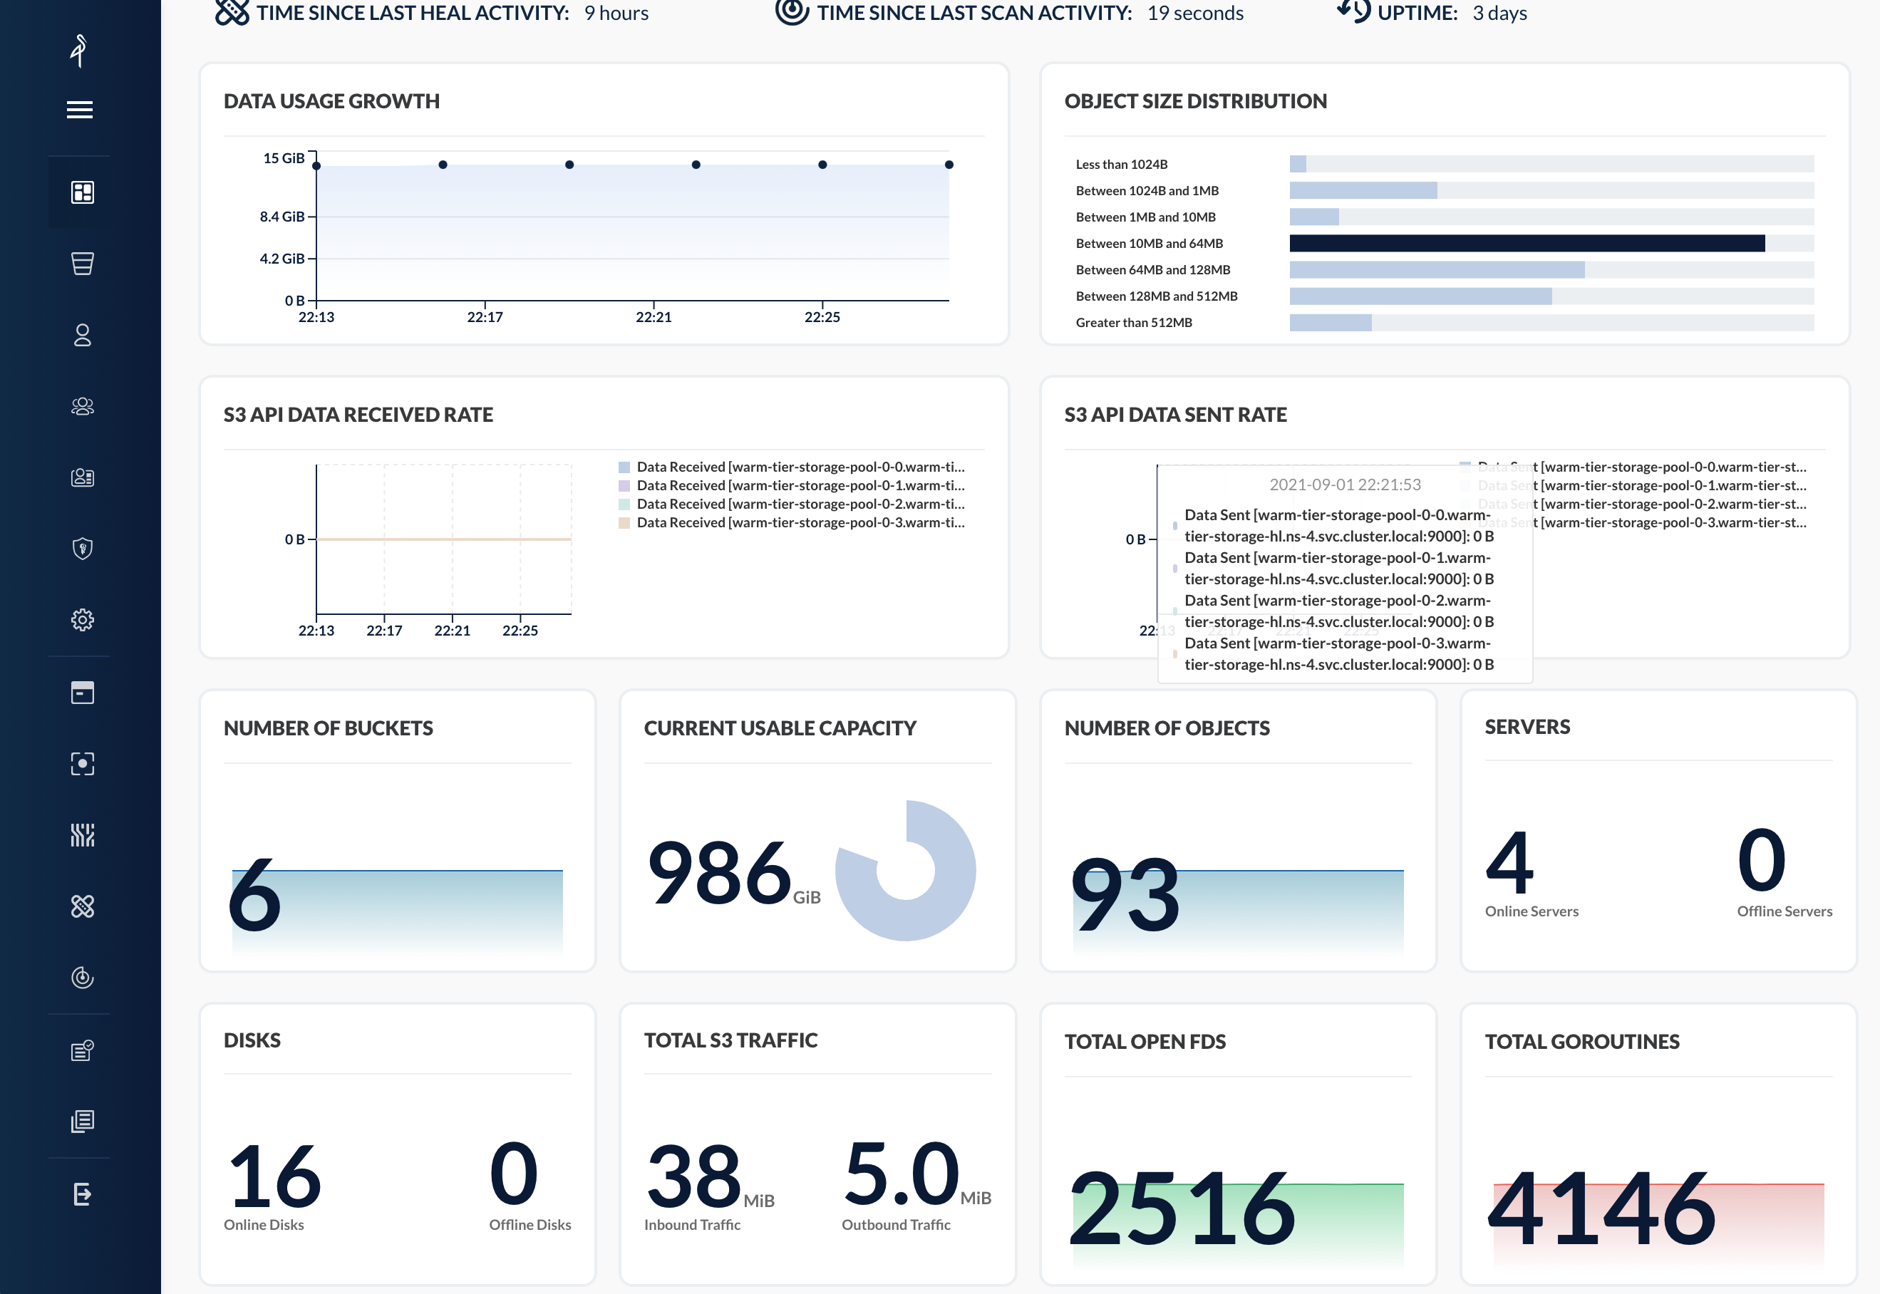1880x1294 pixels.
Task: Click the Logout exit icon
Action: [x=82, y=1194]
